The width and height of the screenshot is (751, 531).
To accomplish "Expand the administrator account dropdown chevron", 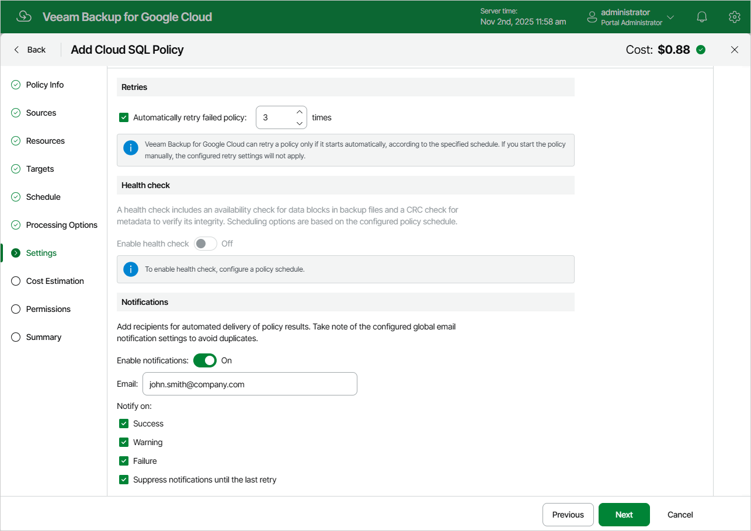I will pyautogui.click(x=670, y=17).
